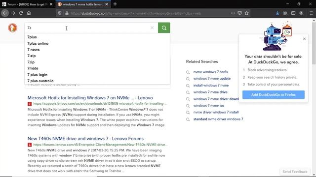Toggle the sidebar view icon
The width and height of the screenshot is (316, 177).
[293, 13]
